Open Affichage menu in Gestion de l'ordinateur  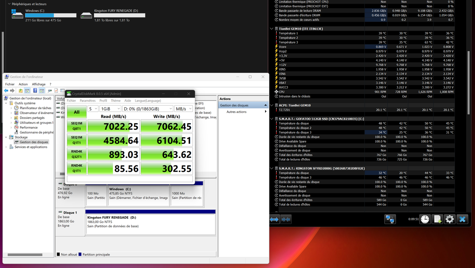pyautogui.click(x=39, y=84)
